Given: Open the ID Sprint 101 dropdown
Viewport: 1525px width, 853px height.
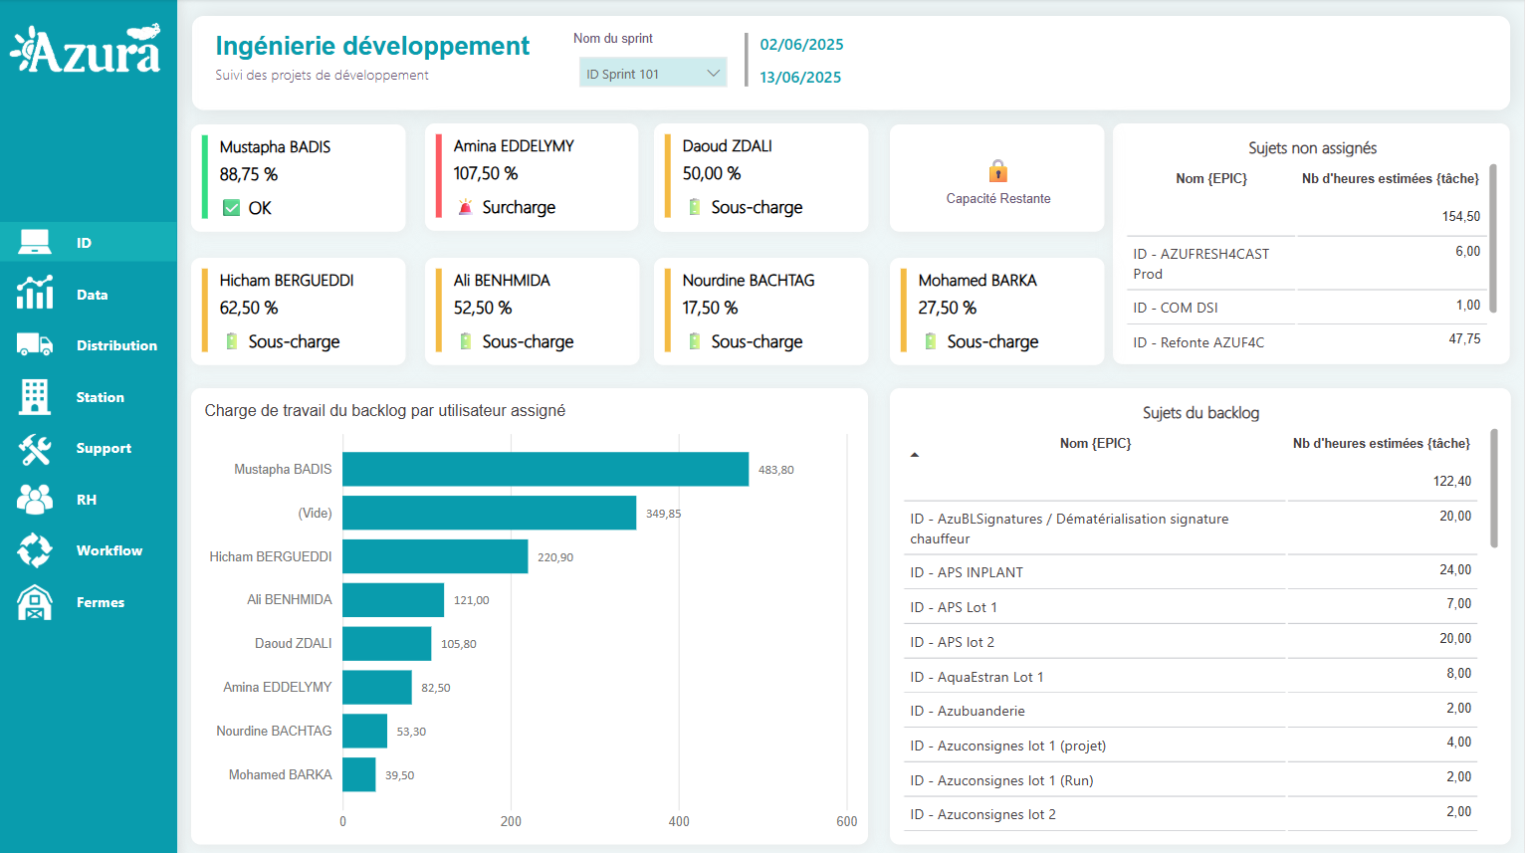Looking at the screenshot, I should pyautogui.click(x=652, y=73).
